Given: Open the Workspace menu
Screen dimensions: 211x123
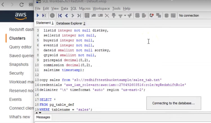Looking at the screenshot, I should click(x=101, y=8).
